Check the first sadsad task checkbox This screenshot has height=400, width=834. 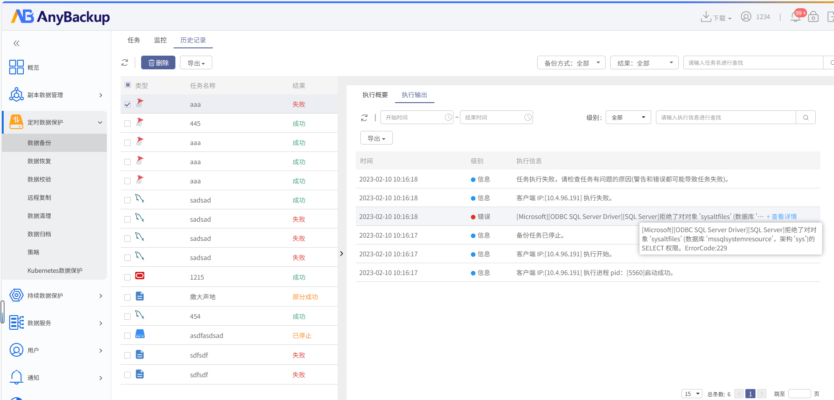pos(127,200)
